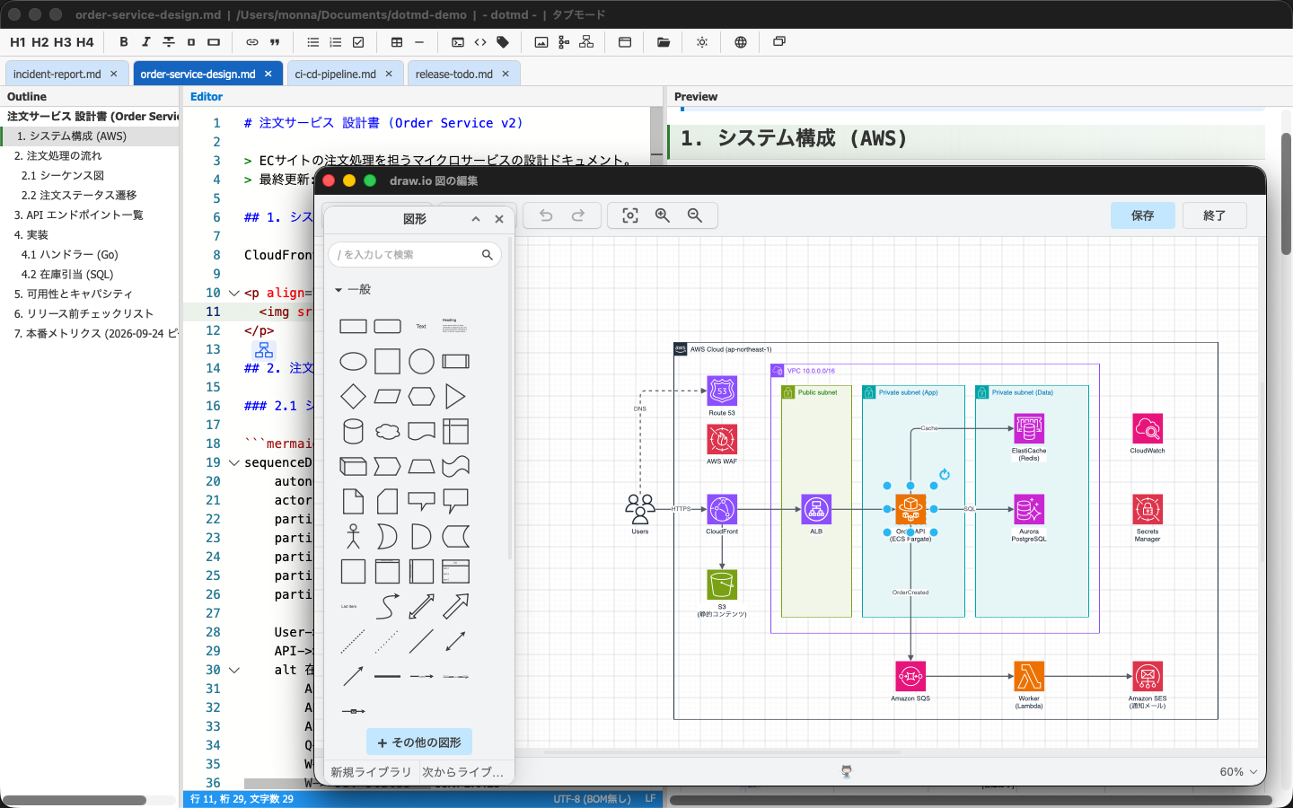
Task: Fit diagram to page in draw.io
Action: tap(630, 215)
